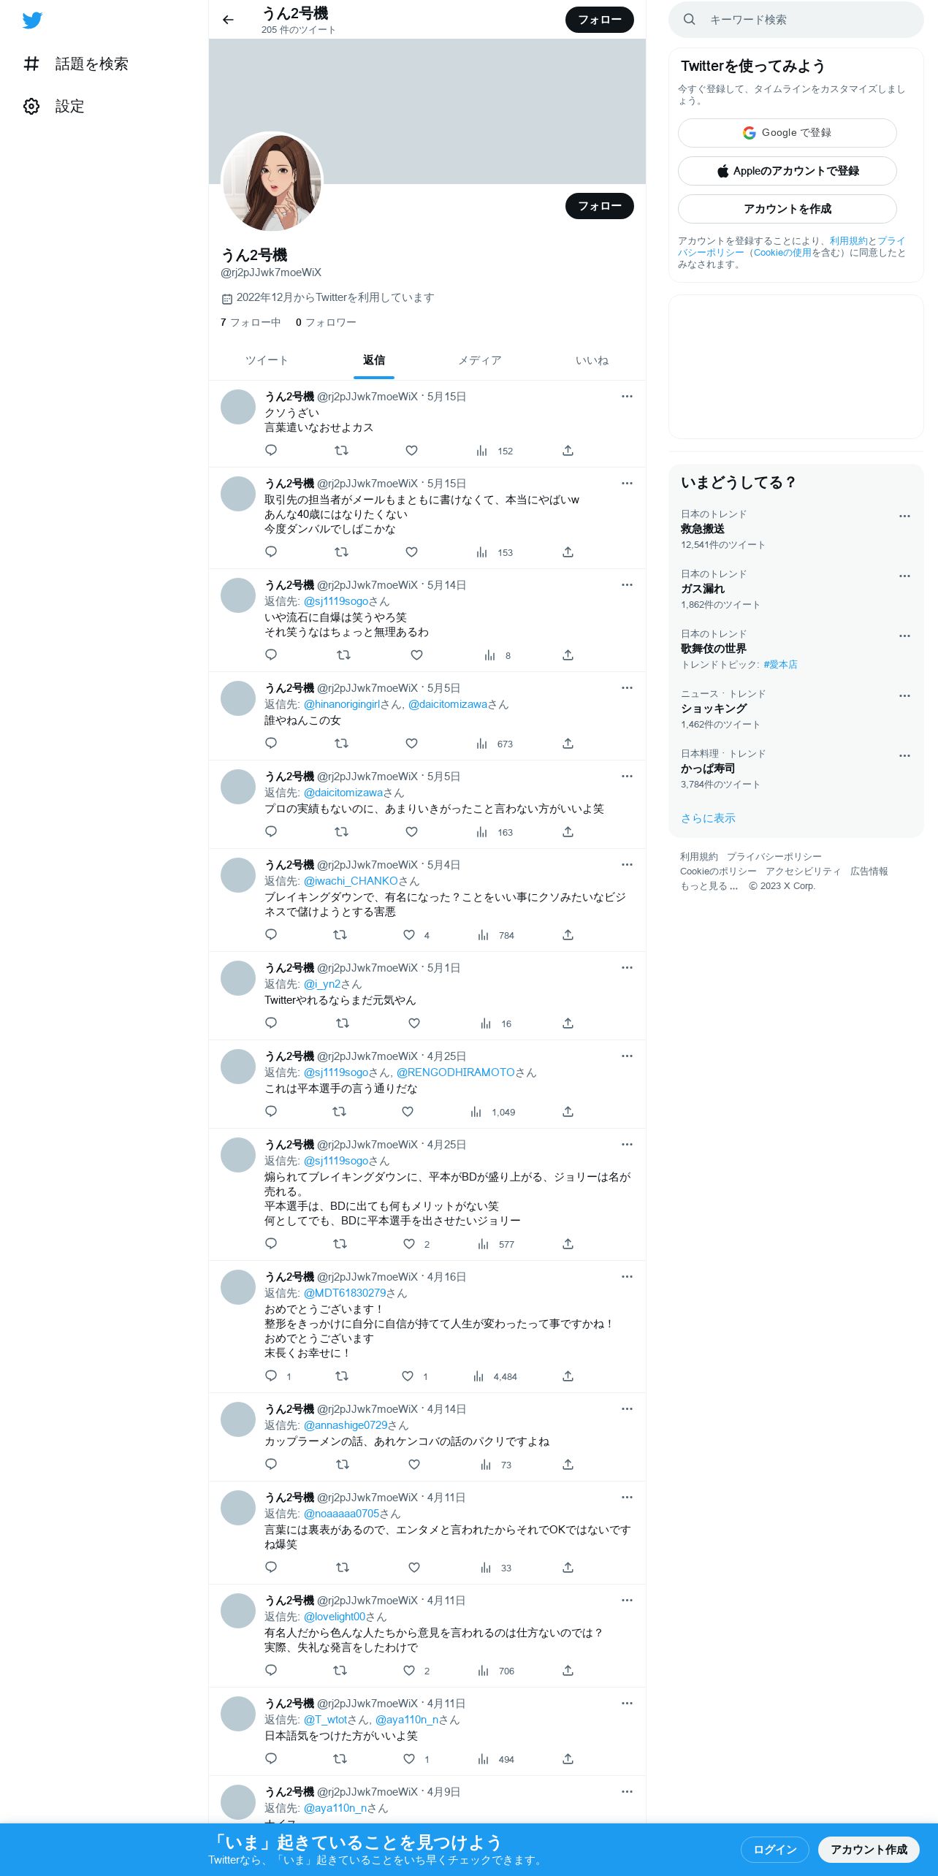
Task: Click the Twitter bird logo
Action: click(x=32, y=20)
